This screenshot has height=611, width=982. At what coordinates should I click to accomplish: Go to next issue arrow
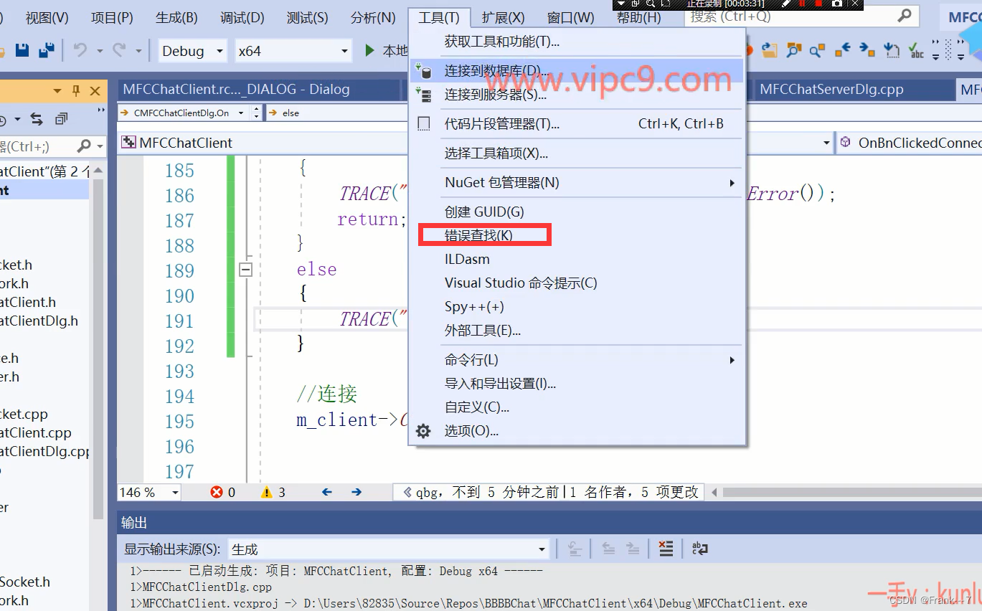coord(357,492)
